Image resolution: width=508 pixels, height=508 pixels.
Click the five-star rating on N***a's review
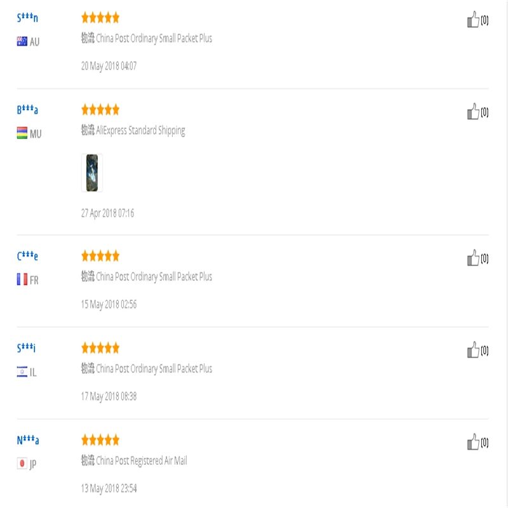click(x=100, y=440)
